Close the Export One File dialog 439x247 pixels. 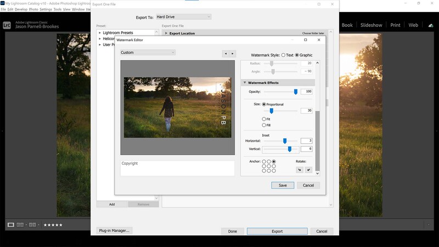pos(332,4)
